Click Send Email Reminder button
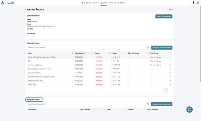This screenshot has width=201, height=121. coord(164,16)
